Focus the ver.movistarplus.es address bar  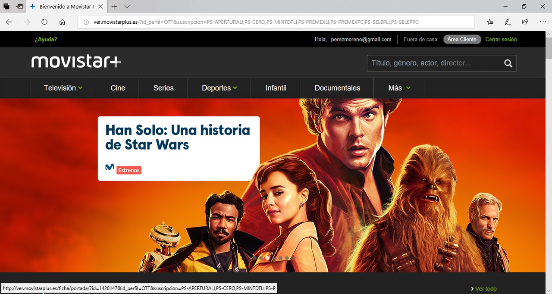point(276,22)
